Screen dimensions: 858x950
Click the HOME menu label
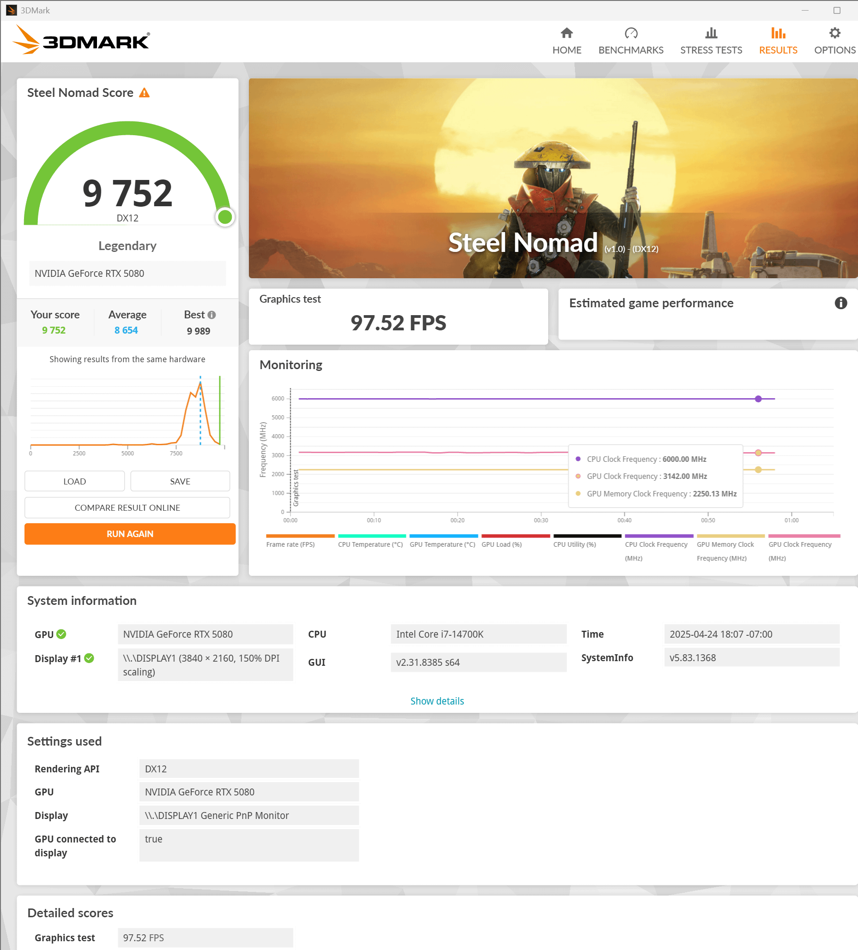pyautogui.click(x=567, y=50)
